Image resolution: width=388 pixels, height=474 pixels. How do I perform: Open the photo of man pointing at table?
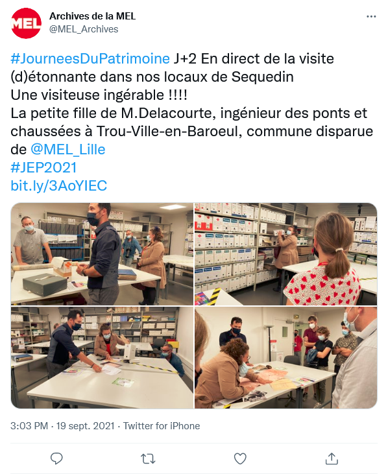103,358
